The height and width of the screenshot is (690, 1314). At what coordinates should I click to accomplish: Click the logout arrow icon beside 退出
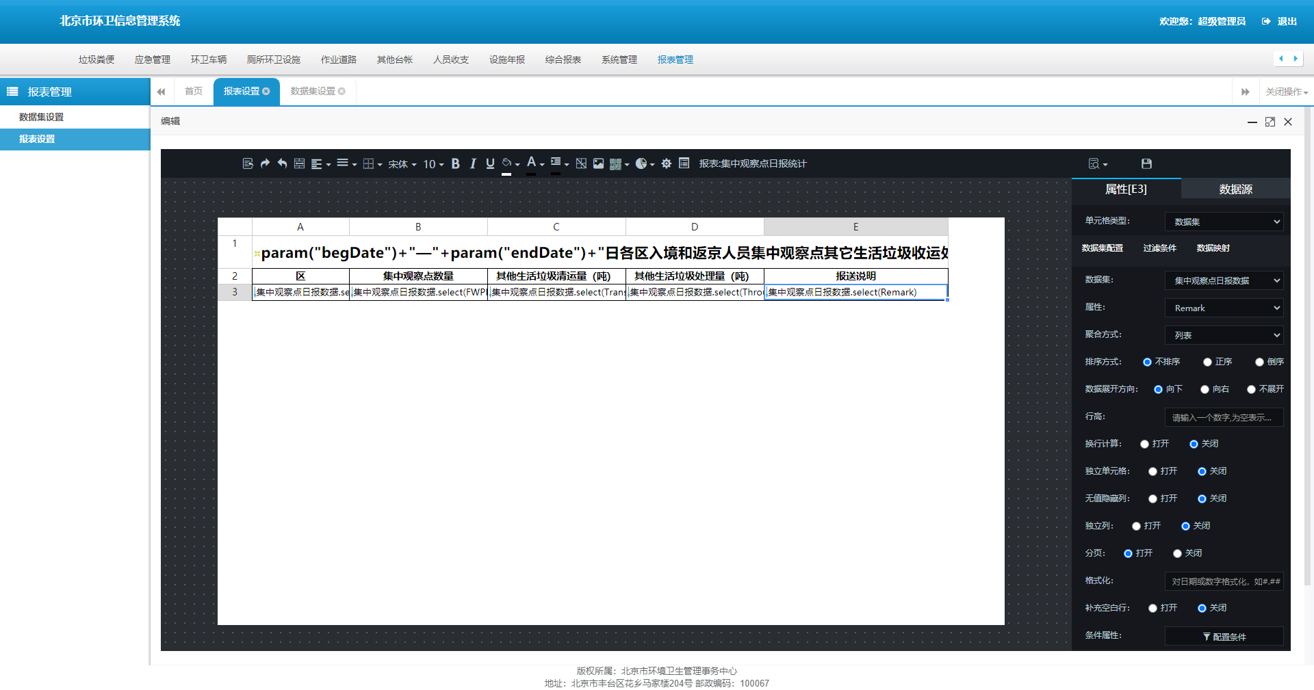(1266, 21)
